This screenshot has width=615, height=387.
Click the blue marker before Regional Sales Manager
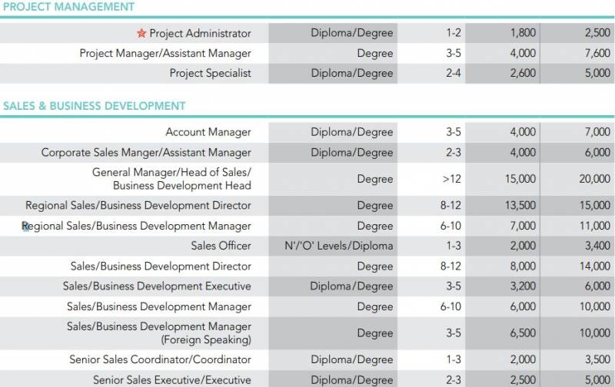pyautogui.click(x=25, y=227)
